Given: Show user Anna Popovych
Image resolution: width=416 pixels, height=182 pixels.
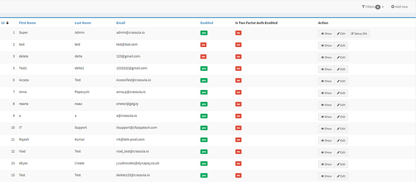Looking at the screenshot, I should tap(326, 93).
